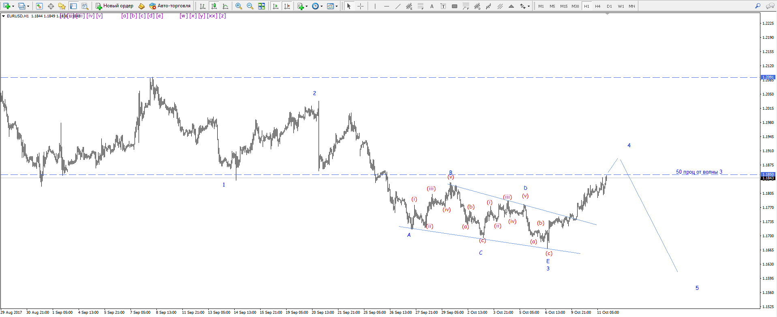The height and width of the screenshot is (317, 777).
Task: Switch chart to line chart view
Action: pos(225,6)
